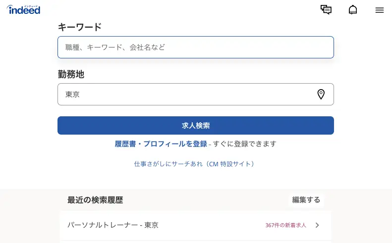392x243 pixels.
Task: Use the location pin icon in 勤務地 field
Action: pyautogui.click(x=321, y=95)
